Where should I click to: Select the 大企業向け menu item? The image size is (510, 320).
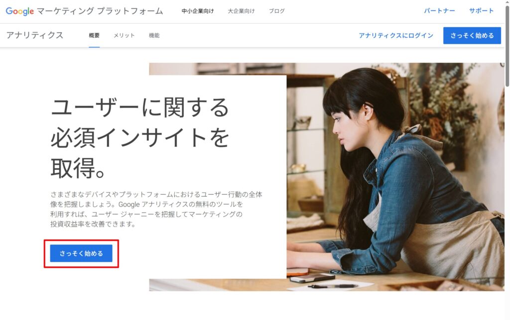[241, 11]
